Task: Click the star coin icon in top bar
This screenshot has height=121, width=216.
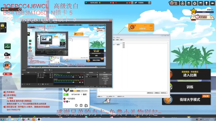Action: [x=195, y=3]
